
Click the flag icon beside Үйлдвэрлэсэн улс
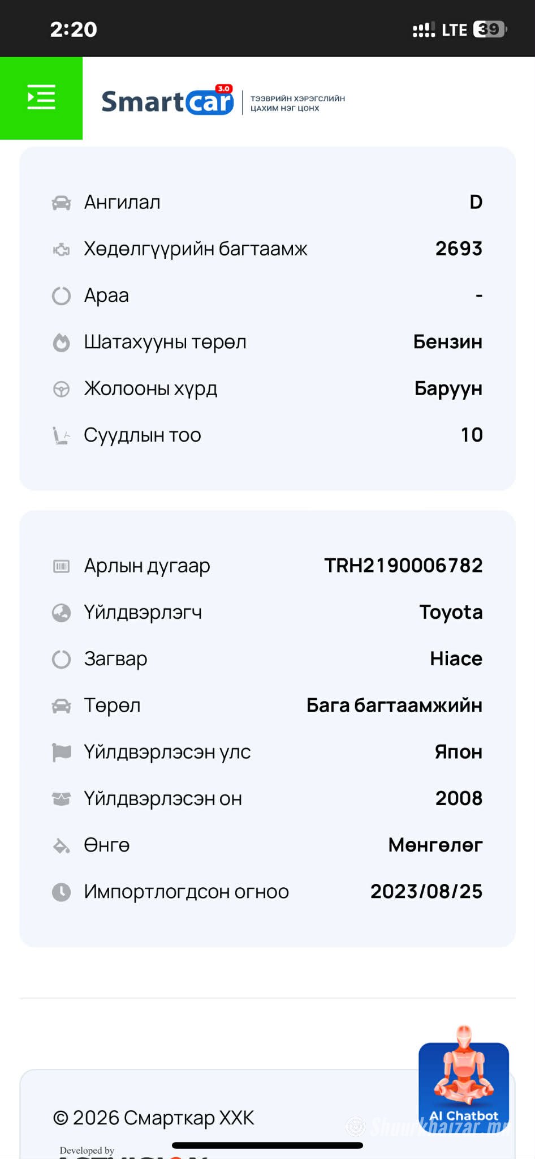coord(61,752)
